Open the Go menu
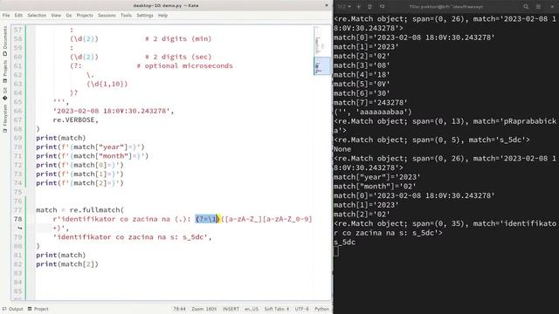The width and height of the screenshot is (559, 314). [69, 16]
